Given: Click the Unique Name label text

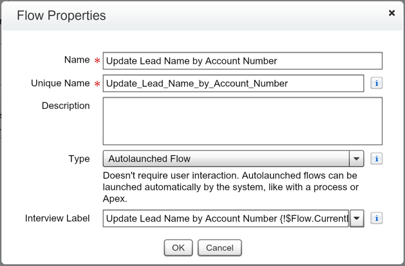Looking at the screenshot, I should [x=60, y=83].
